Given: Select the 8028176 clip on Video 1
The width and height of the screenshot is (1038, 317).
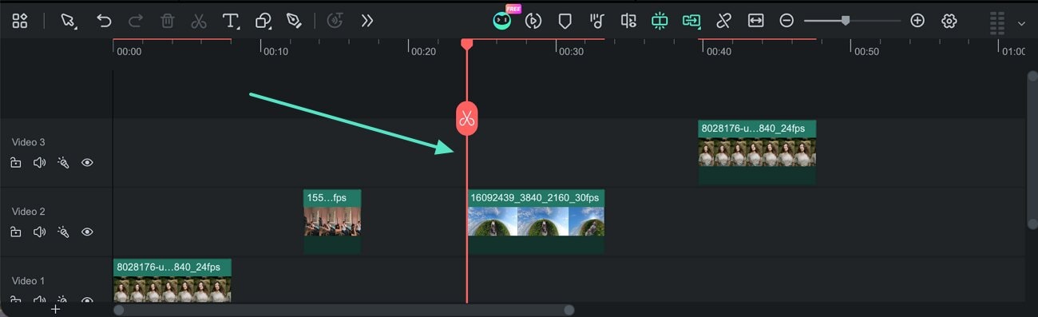Looking at the screenshot, I should pos(172,280).
